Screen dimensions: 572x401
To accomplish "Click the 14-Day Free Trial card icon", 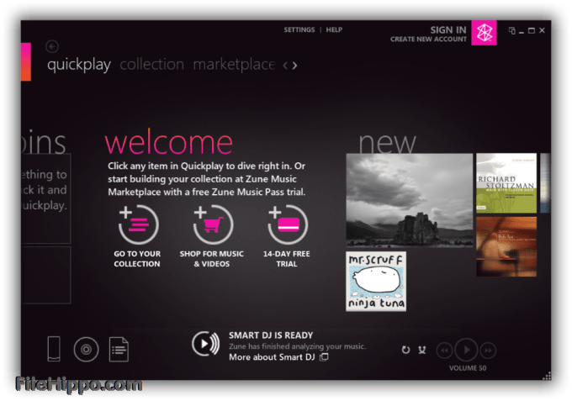I will tap(288, 224).
